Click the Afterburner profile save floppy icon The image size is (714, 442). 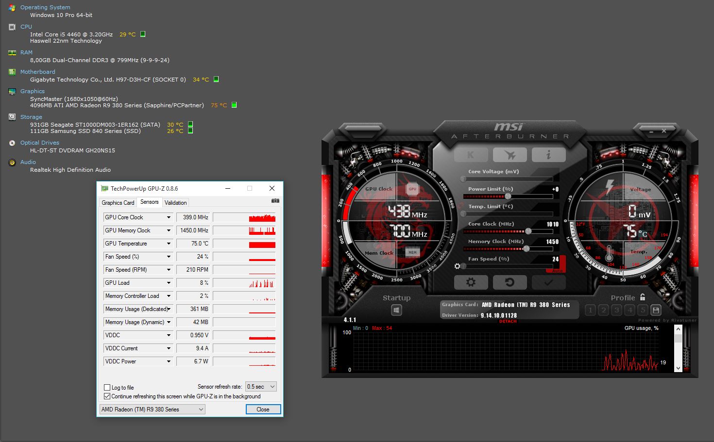[656, 310]
